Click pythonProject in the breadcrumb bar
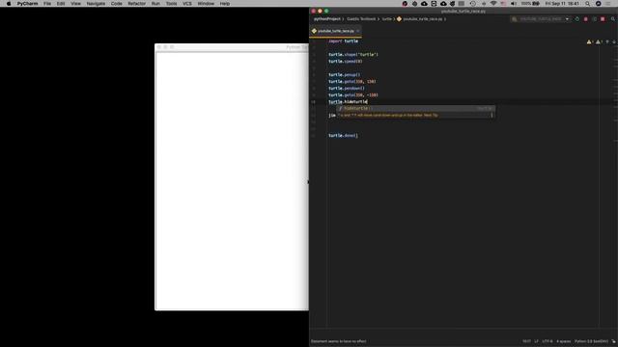618x347 pixels. click(327, 19)
